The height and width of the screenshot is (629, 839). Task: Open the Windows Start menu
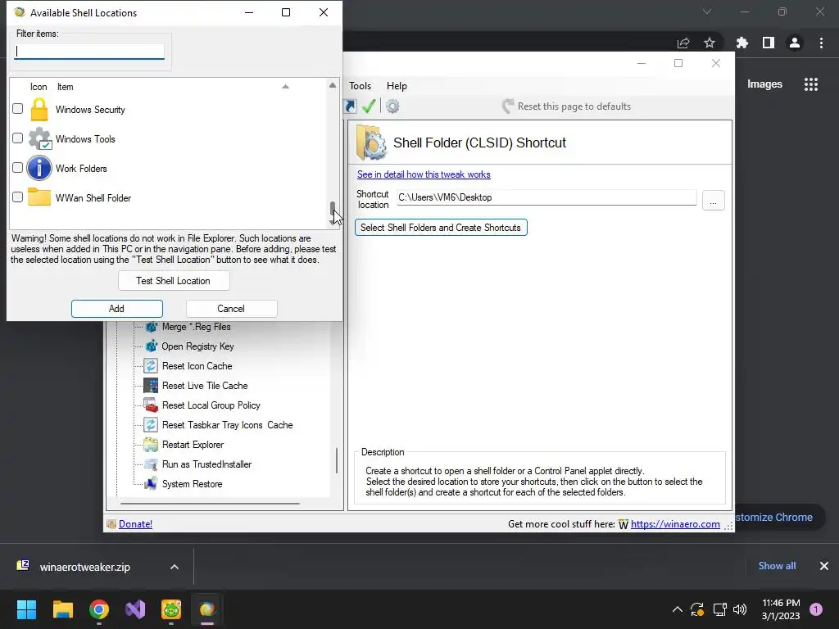(x=26, y=609)
